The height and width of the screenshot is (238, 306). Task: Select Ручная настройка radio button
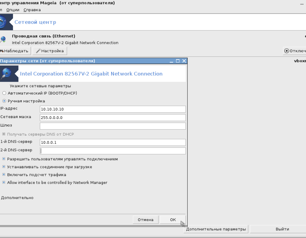tap(4, 101)
